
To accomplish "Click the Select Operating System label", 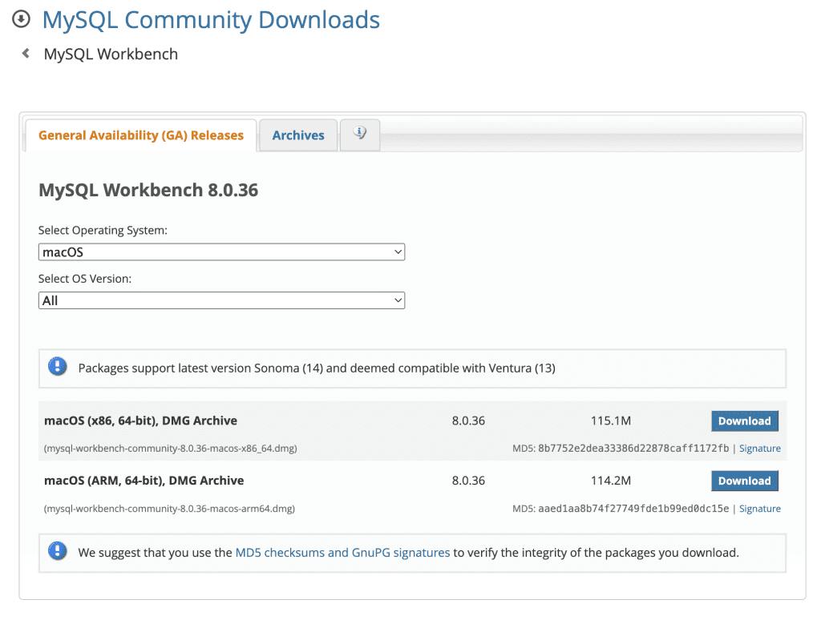I will click(103, 230).
